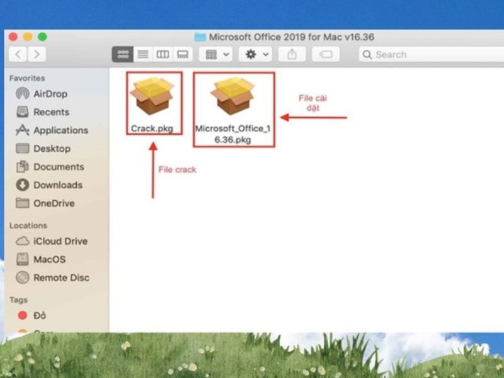This screenshot has width=504, height=378.
Task: Click the AirDrop icon
Action: [23, 94]
